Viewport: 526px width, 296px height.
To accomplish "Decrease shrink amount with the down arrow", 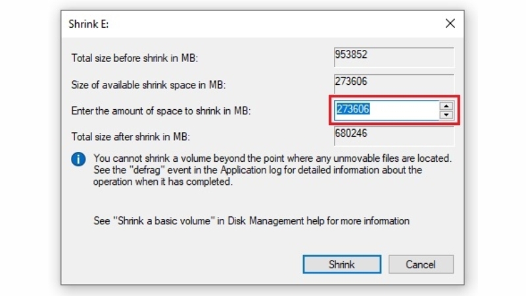I will [x=446, y=115].
